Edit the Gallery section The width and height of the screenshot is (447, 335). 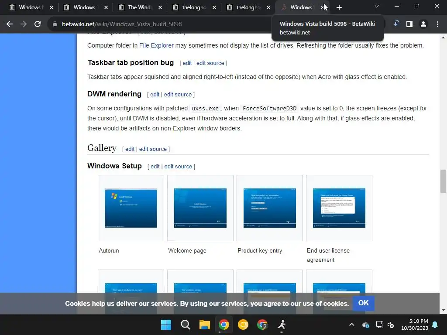pos(130,149)
